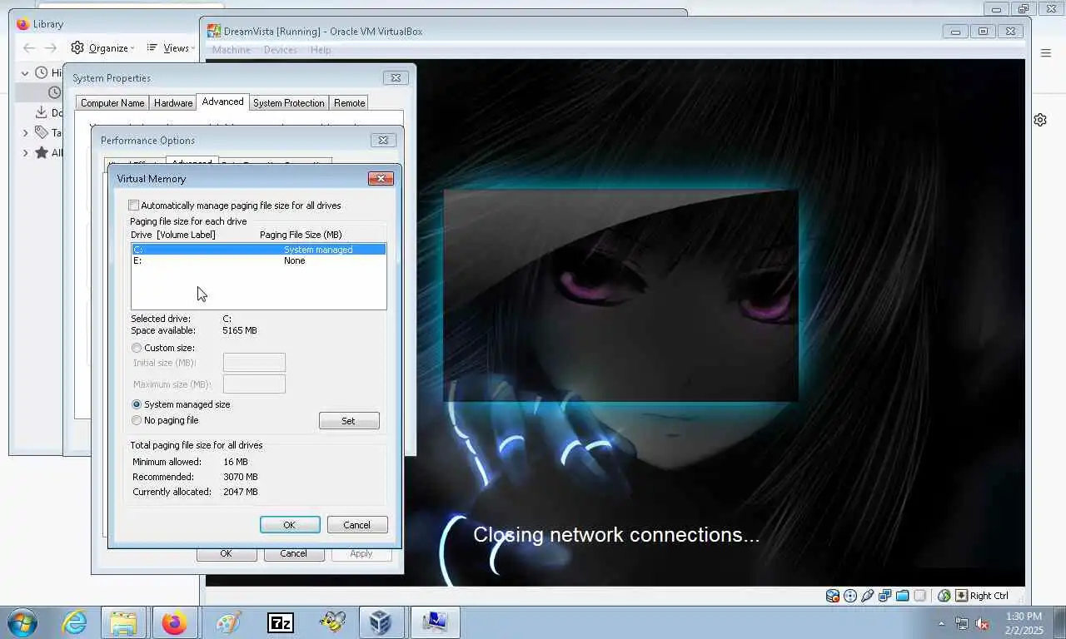
Task: Open 7-Zip from the taskbar
Action: (281, 622)
